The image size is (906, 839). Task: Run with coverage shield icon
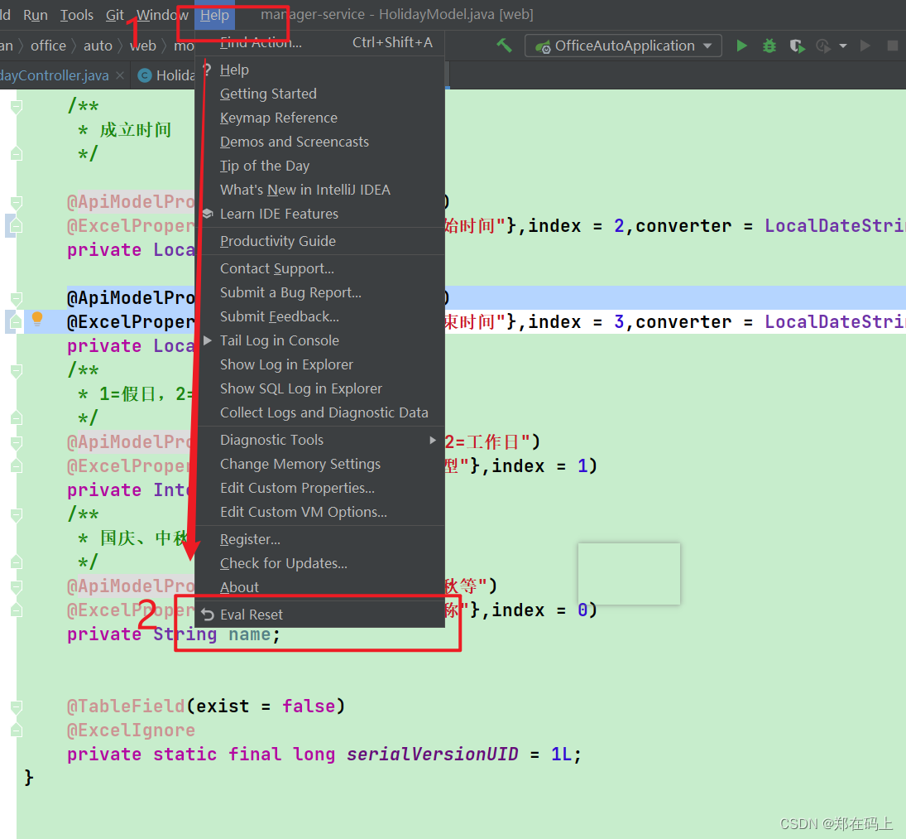(798, 46)
